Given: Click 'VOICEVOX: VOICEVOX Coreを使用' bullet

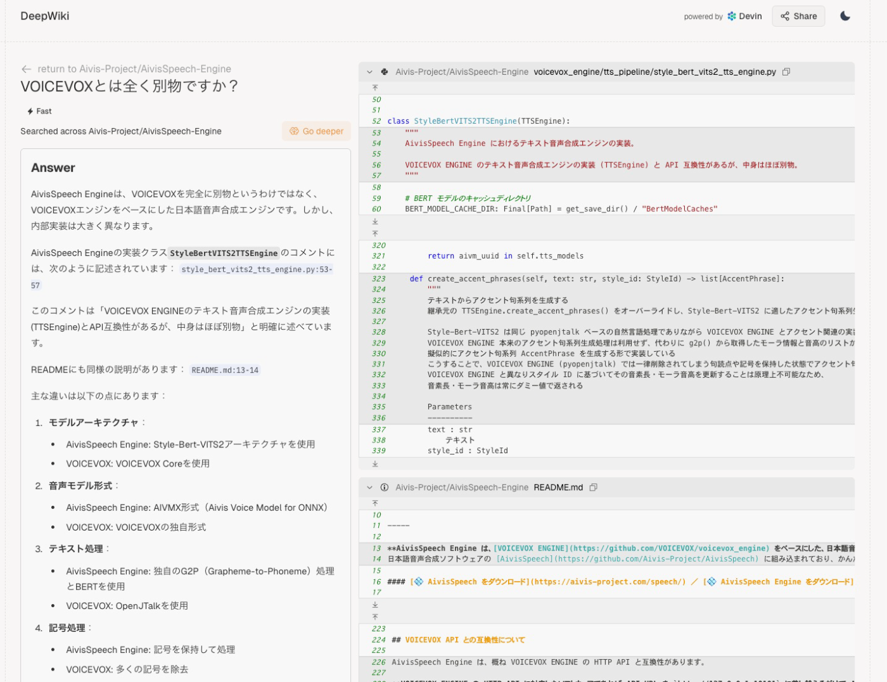Looking at the screenshot, I should 138,464.
